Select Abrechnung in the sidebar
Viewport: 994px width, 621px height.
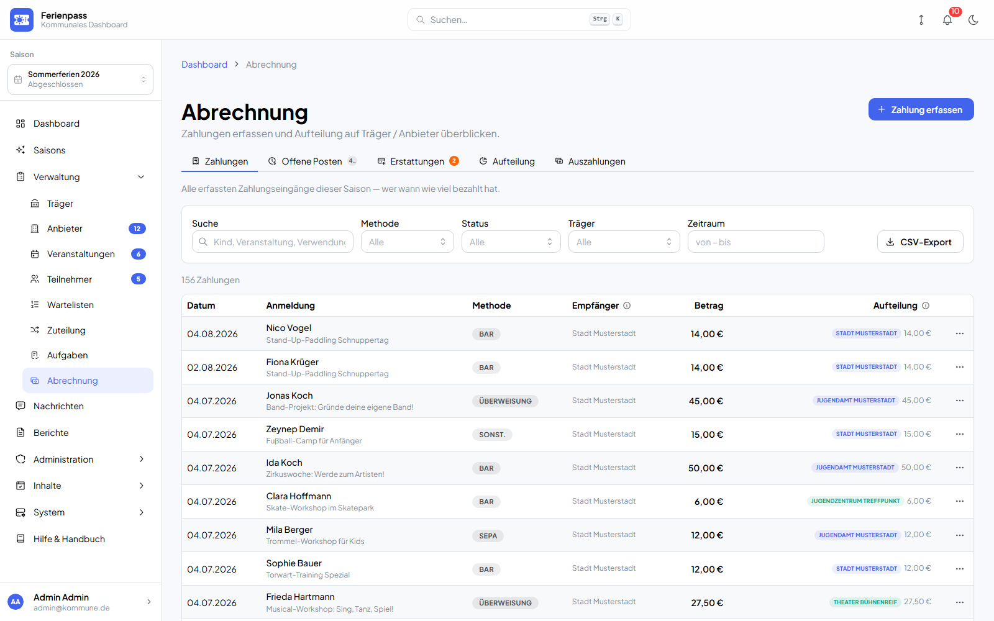(x=88, y=381)
